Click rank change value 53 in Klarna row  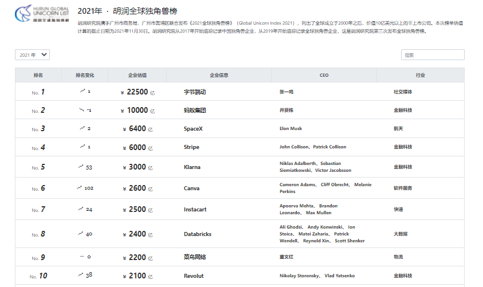[x=89, y=167]
